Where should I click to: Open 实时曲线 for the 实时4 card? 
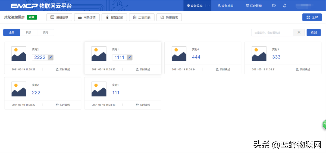click(223, 70)
